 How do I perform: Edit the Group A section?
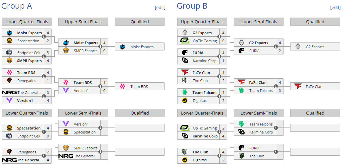tap(160, 8)
